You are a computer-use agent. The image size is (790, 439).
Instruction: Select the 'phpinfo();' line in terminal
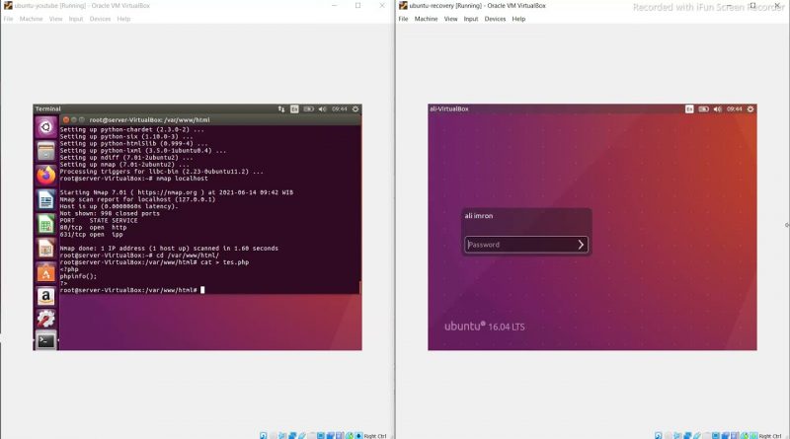pyautogui.click(x=78, y=276)
